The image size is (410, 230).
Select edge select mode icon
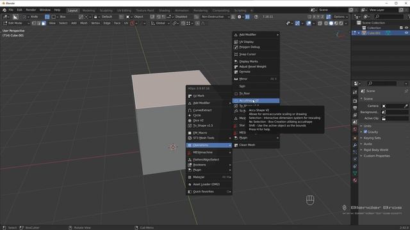pyautogui.click(x=38, y=23)
